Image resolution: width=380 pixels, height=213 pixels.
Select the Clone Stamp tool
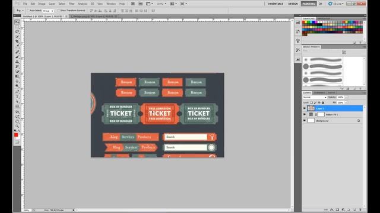click(17, 62)
